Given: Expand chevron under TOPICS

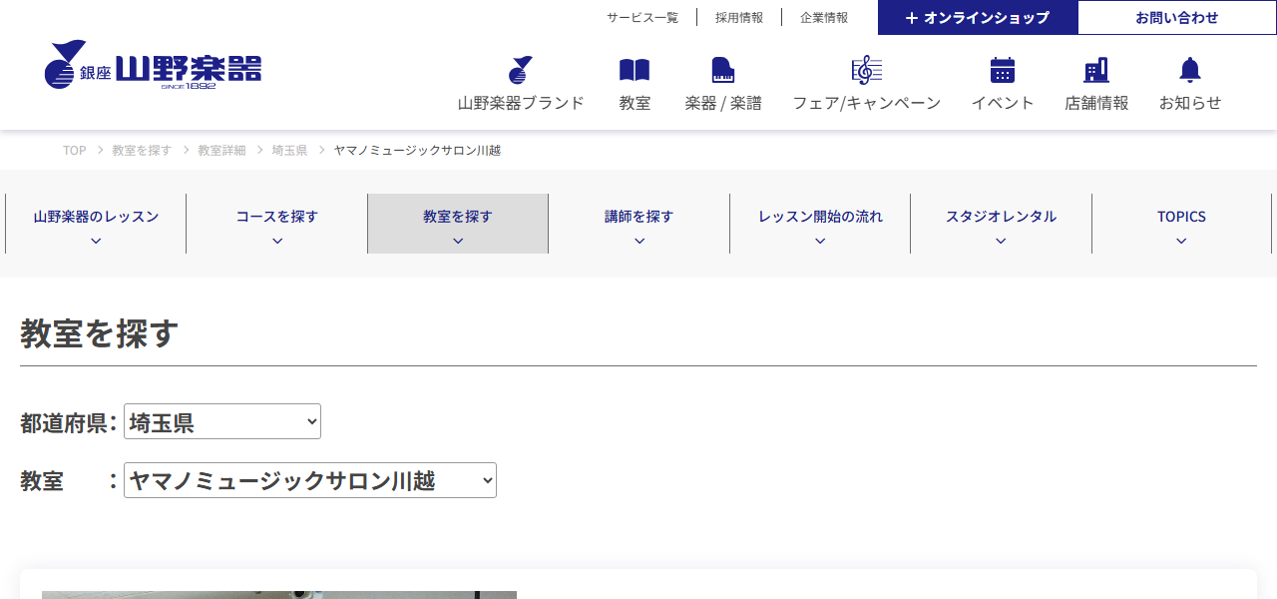Looking at the screenshot, I should (x=1181, y=241).
